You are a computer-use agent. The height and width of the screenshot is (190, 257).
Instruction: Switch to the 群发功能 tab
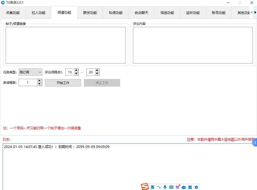tap(90, 12)
